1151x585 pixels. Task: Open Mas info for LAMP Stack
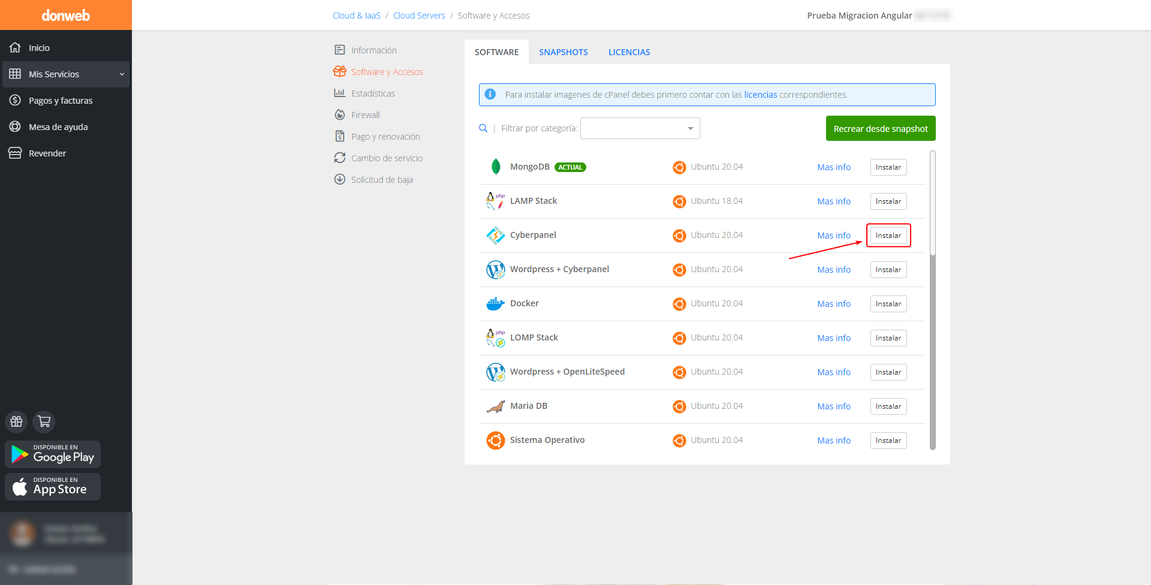tap(833, 201)
